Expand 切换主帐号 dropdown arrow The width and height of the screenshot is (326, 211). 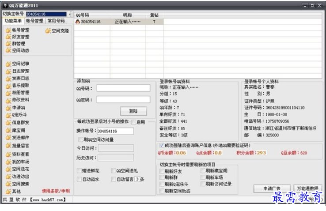(70, 14)
